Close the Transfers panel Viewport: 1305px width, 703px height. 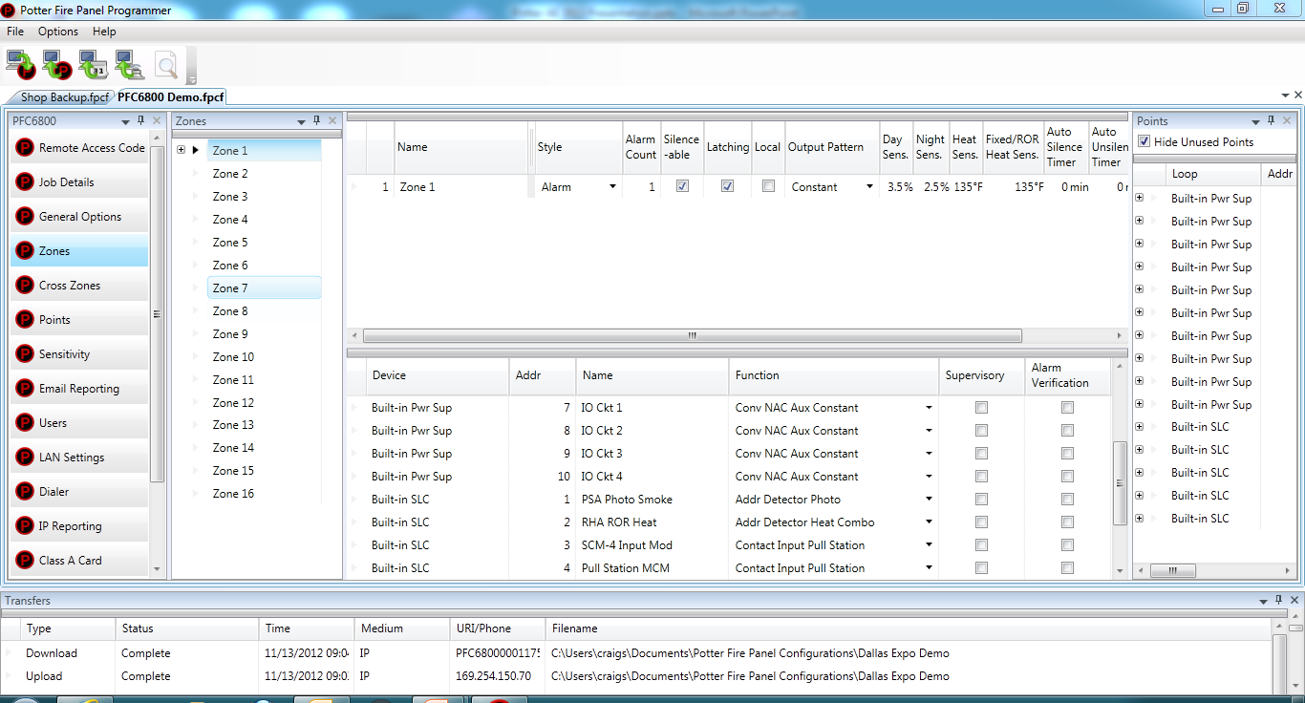(x=1296, y=601)
